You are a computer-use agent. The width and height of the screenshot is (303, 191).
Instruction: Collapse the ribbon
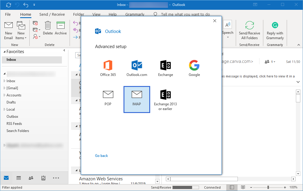coord(299,45)
